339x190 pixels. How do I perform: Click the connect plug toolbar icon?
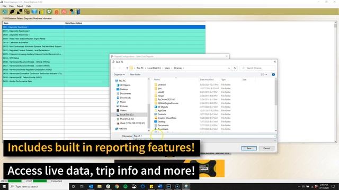pyautogui.click(x=12, y=12)
